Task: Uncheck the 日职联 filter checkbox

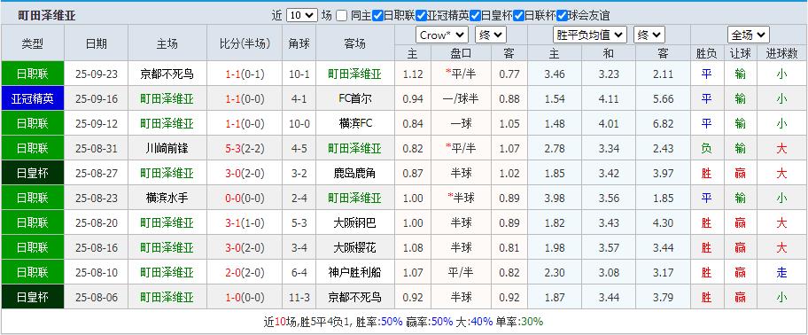Action: tap(377, 15)
